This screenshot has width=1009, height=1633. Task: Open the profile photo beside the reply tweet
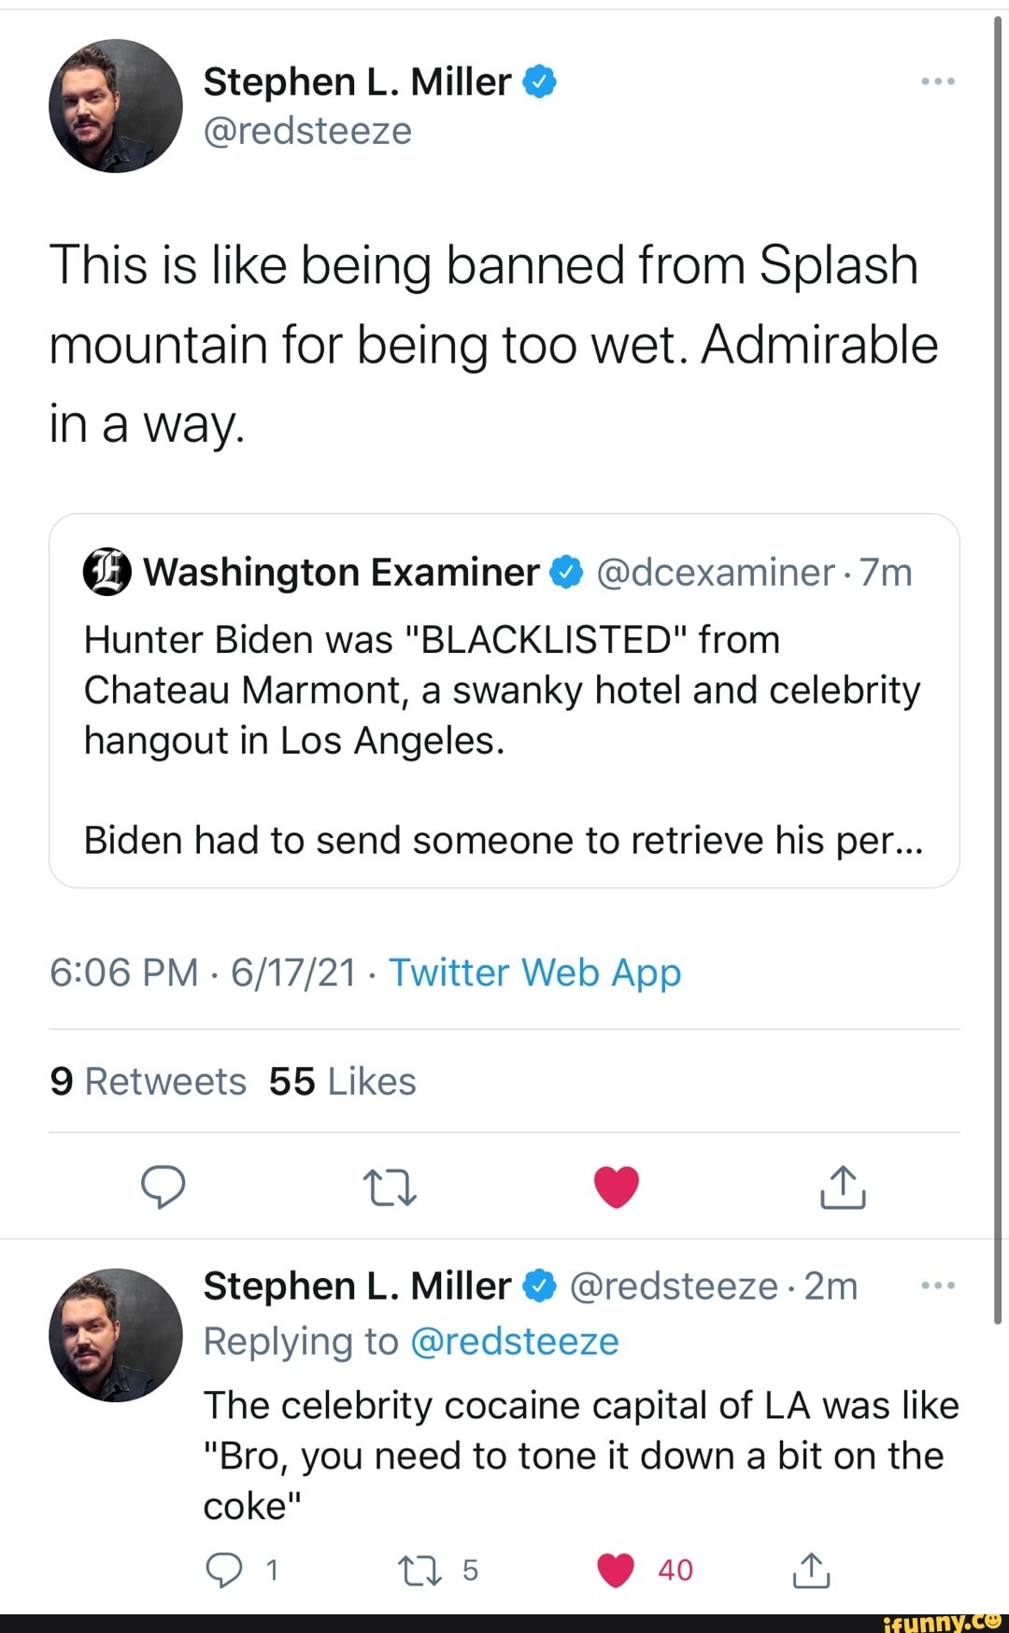point(116,1335)
